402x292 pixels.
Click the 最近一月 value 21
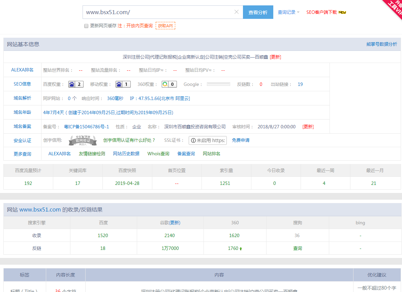(x=374, y=184)
